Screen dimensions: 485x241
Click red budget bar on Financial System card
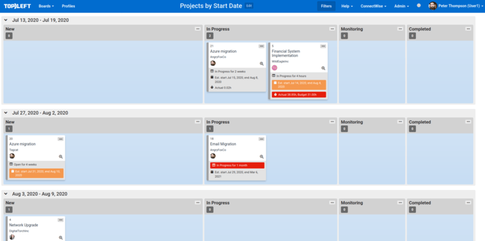click(299, 95)
